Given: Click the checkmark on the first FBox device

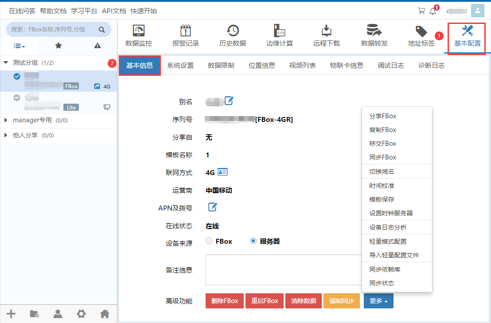Looking at the screenshot, I should tap(17, 77).
